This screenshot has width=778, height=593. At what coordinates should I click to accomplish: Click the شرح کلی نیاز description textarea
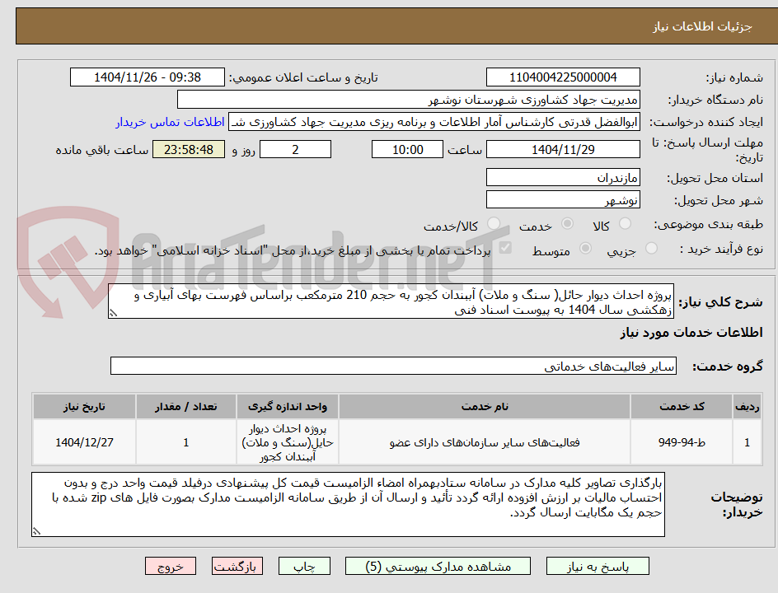click(x=391, y=301)
